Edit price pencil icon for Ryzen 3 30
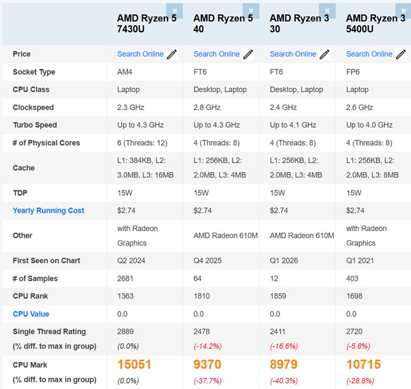The width and height of the screenshot is (411, 389). pos(325,54)
